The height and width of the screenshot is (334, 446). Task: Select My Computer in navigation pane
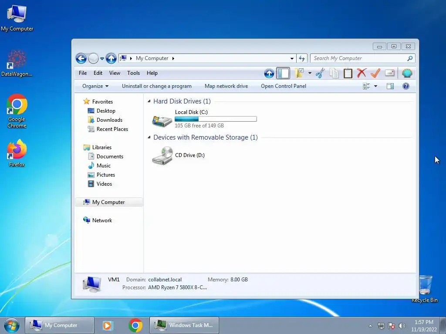click(x=109, y=202)
